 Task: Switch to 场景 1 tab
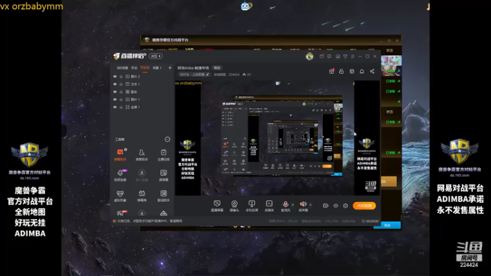pos(157,67)
